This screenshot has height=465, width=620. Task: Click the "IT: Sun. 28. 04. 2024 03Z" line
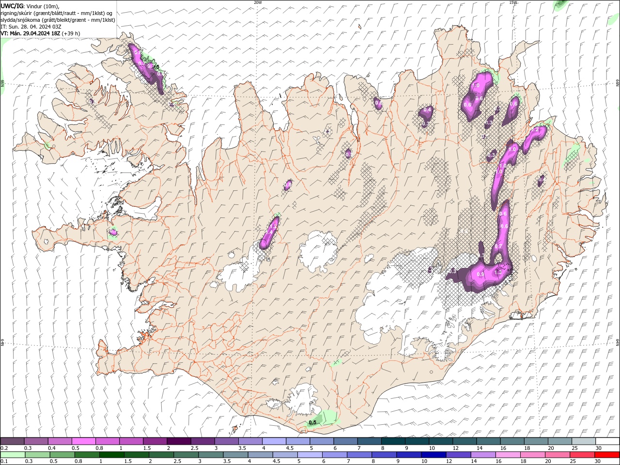tap(30, 27)
